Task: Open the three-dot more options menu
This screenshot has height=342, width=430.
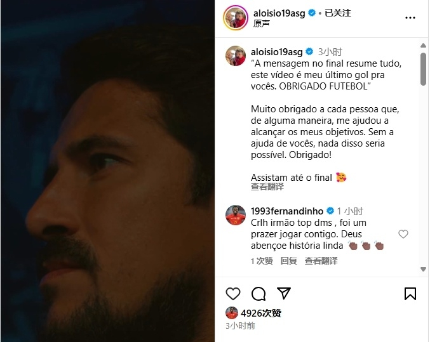Action: [x=410, y=18]
